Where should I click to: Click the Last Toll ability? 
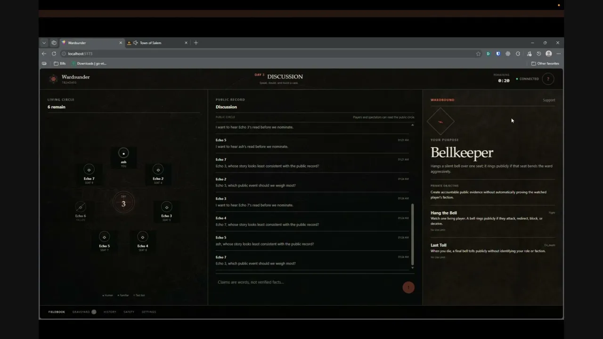(x=493, y=250)
